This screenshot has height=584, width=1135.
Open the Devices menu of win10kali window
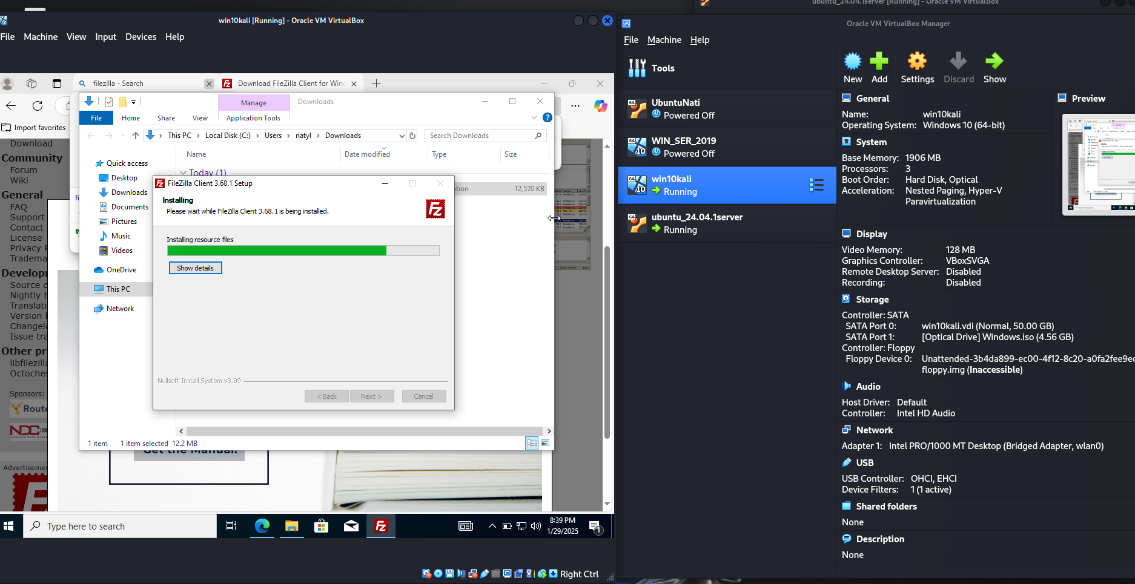[141, 37]
